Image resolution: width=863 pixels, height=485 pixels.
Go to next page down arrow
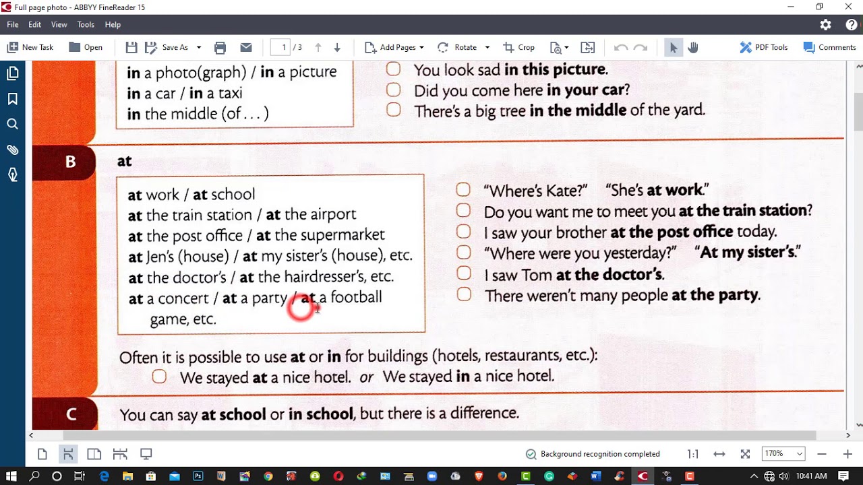tap(337, 47)
